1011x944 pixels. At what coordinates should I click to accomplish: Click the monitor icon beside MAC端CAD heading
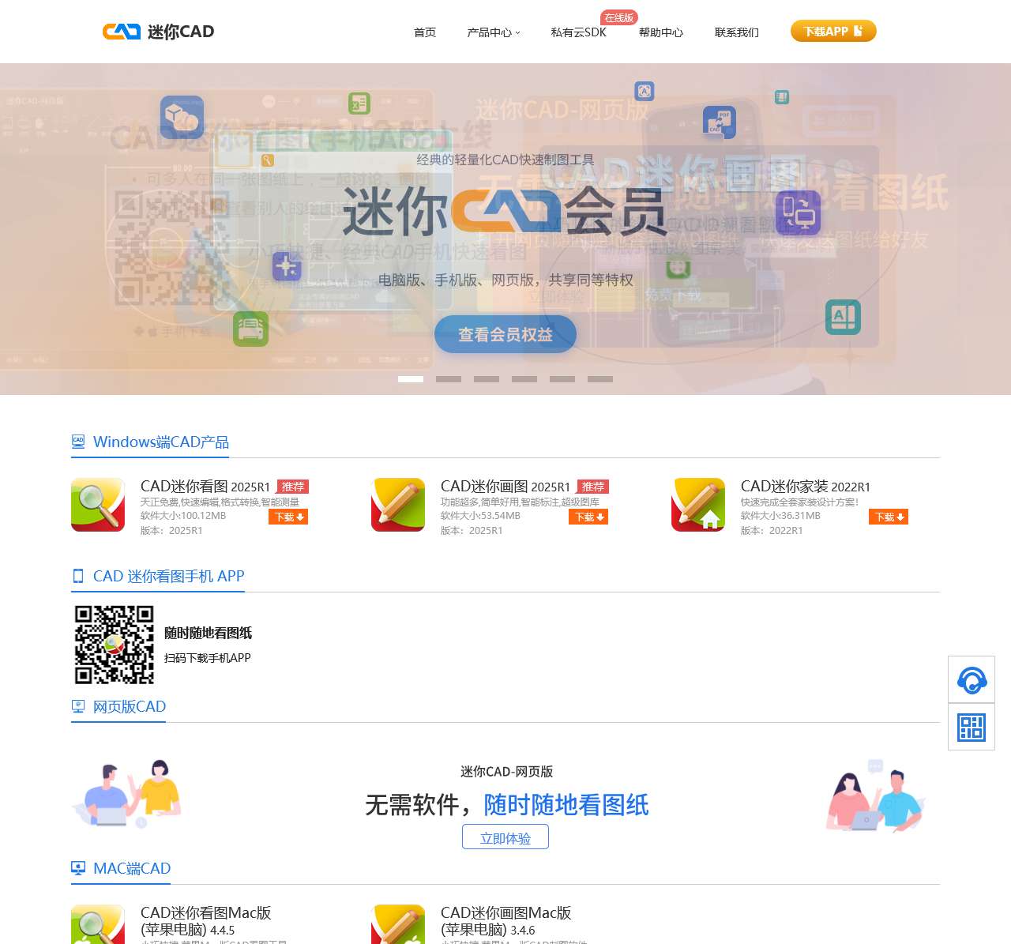[78, 868]
